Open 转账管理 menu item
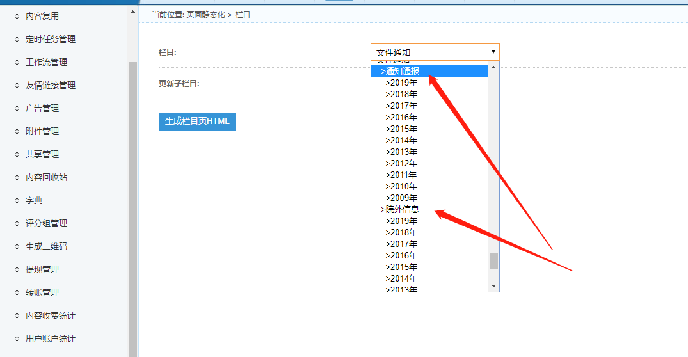Screen dimensions: 688x357 click(42, 292)
